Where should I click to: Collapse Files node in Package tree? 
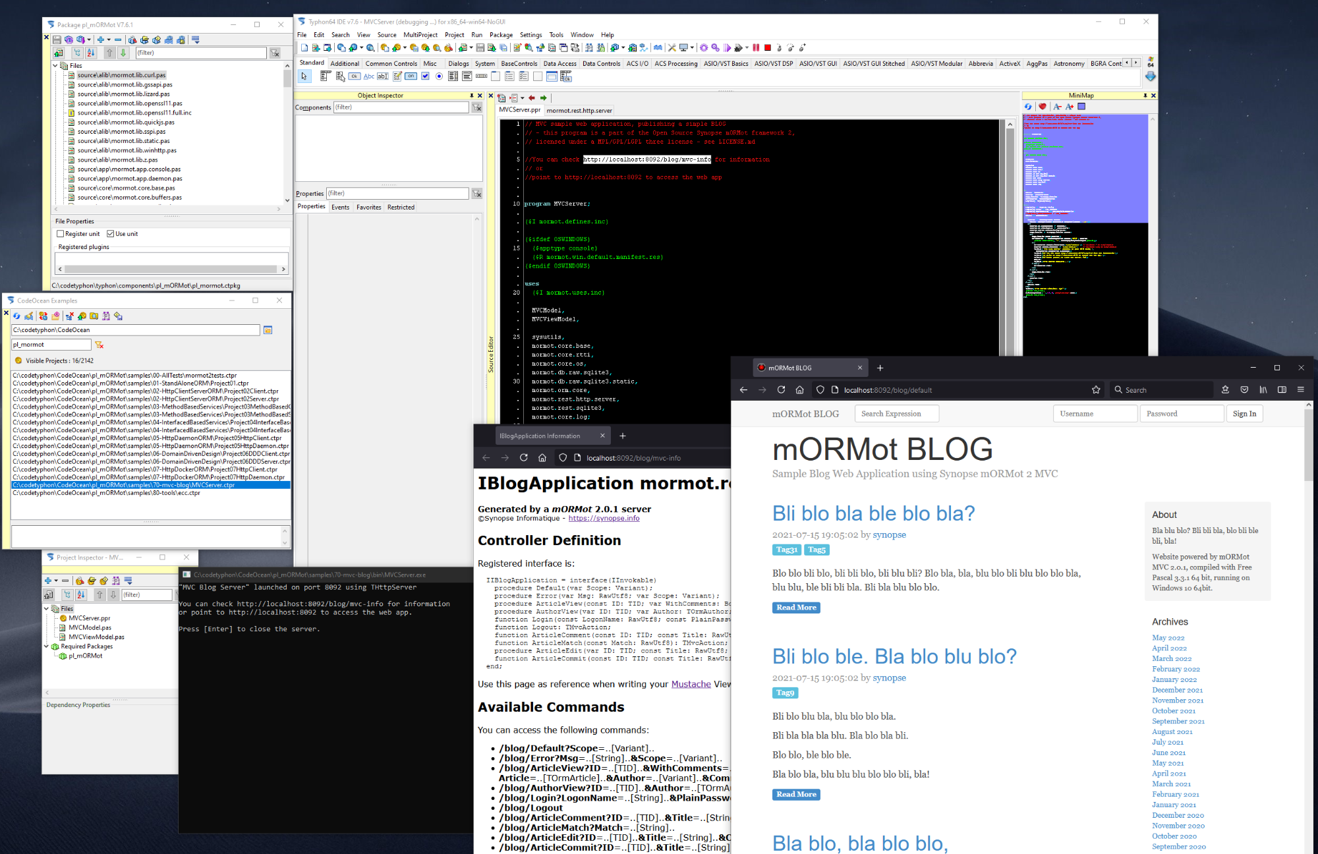tap(55, 66)
